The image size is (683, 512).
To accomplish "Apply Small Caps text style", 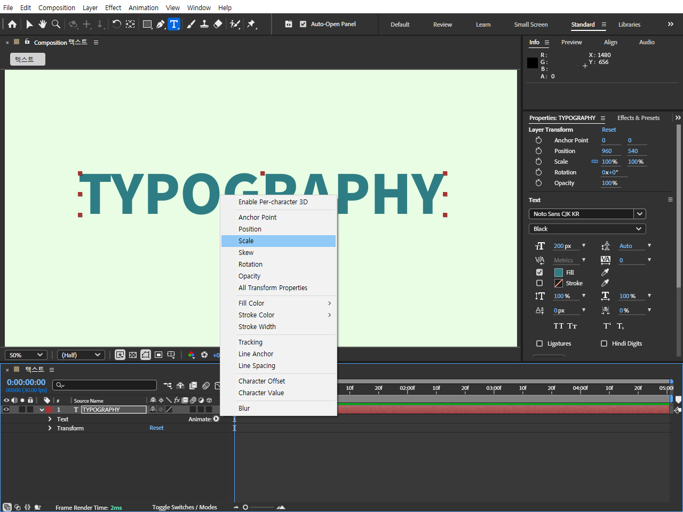I will (572, 326).
